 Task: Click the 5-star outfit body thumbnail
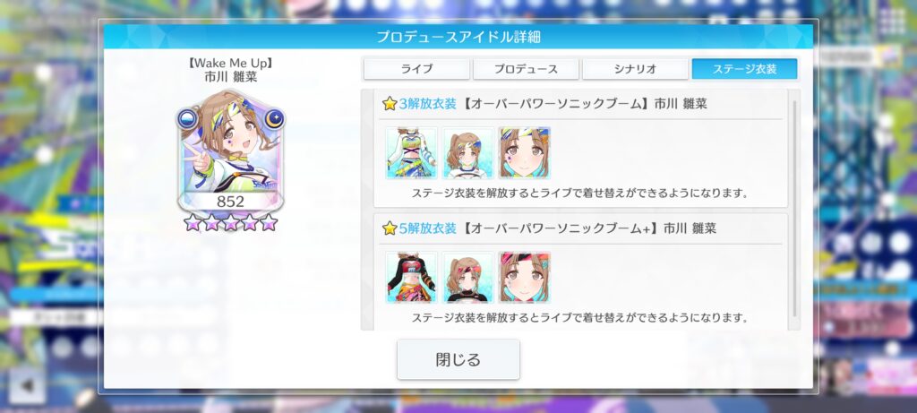412,278
